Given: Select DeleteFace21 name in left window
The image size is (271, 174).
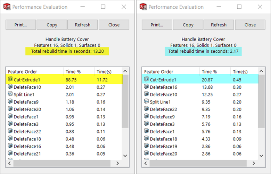Looking at the screenshot, I should point(27,154).
